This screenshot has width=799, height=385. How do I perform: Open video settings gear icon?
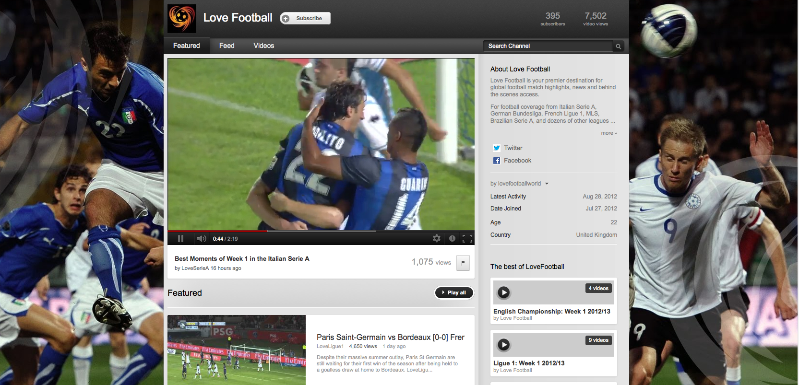(437, 238)
